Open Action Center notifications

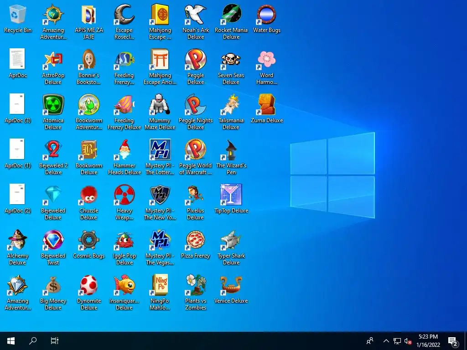tap(453, 341)
